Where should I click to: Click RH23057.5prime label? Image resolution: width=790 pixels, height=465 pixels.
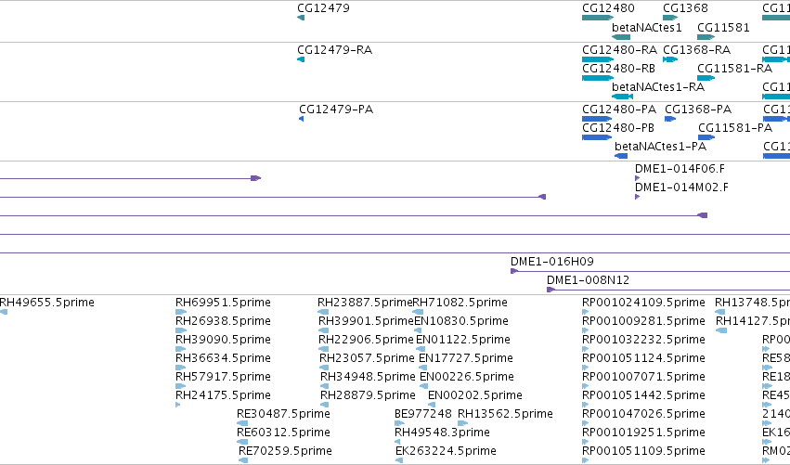pyautogui.click(x=367, y=358)
